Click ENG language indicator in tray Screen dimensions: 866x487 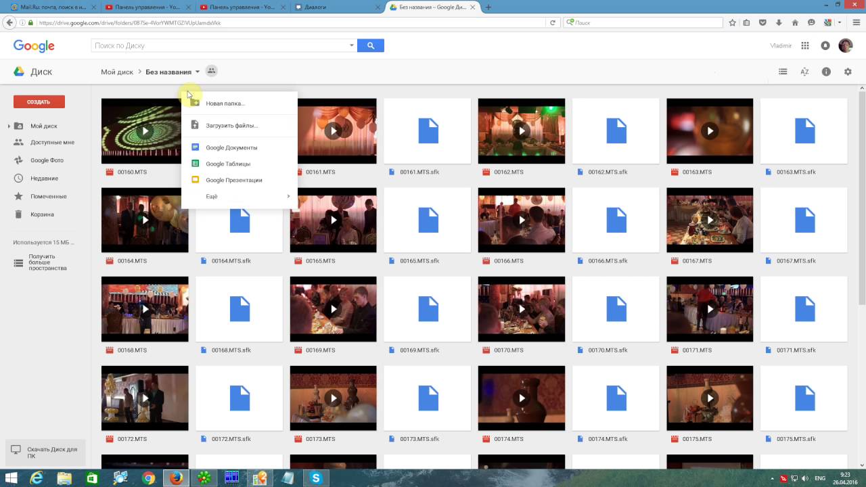pyautogui.click(x=819, y=478)
